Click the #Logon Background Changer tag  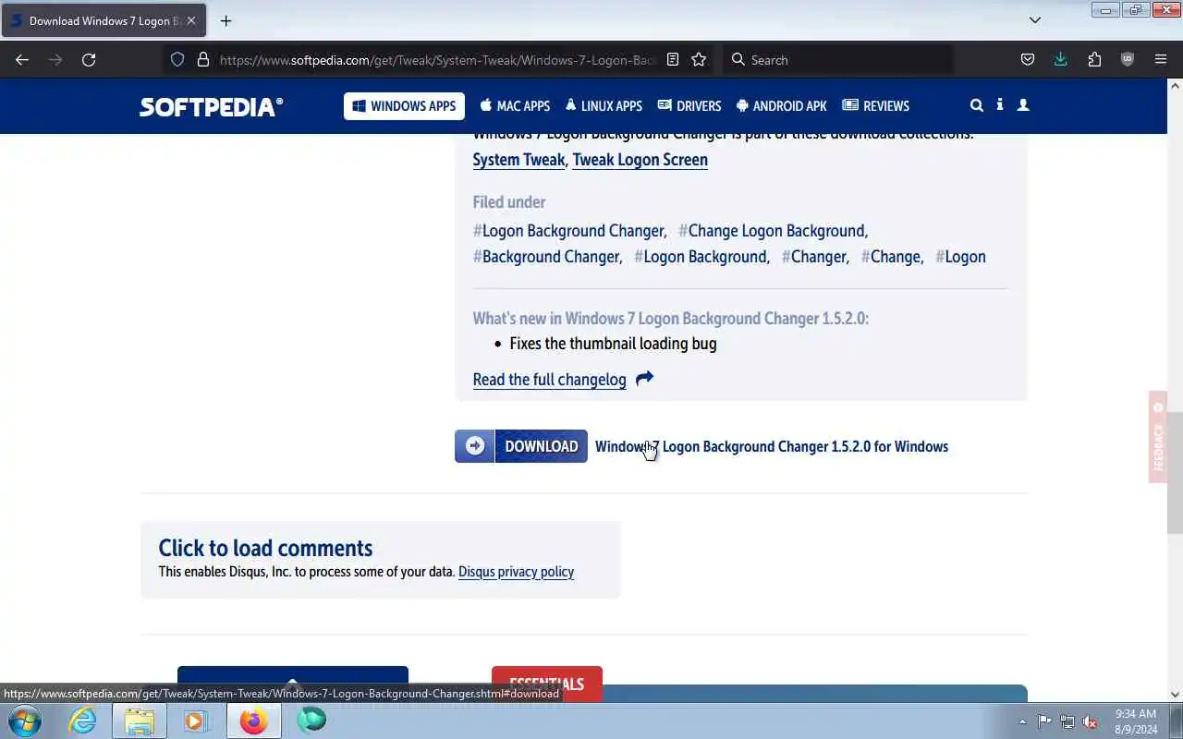(x=569, y=231)
